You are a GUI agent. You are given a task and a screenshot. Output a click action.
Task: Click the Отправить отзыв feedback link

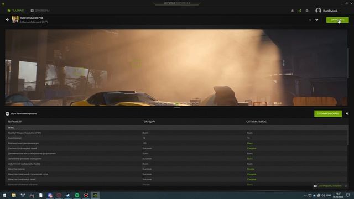pyautogui.click(x=330, y=186)
